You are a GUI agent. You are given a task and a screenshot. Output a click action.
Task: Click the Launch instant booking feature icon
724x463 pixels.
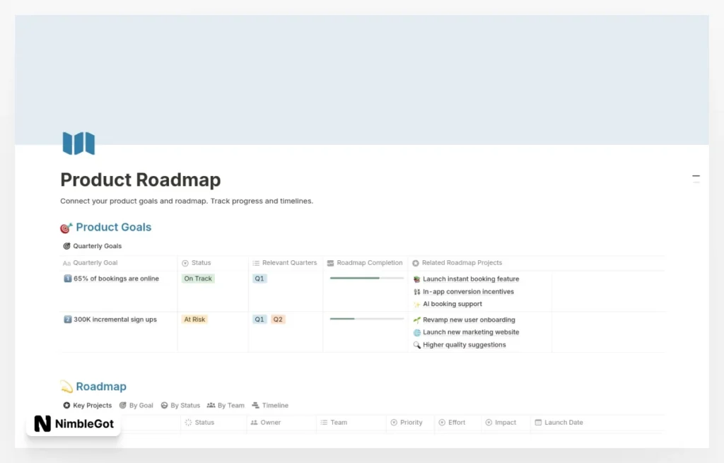tap(417, 279)
